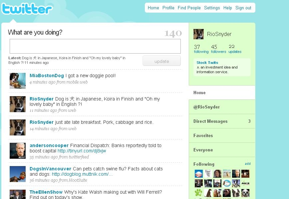Open the Stock Twits ad link

coord(207,63)
